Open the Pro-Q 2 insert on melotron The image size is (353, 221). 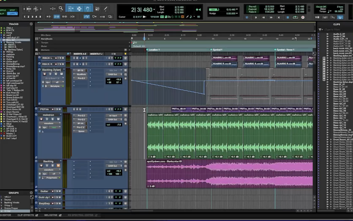point(81,115)
